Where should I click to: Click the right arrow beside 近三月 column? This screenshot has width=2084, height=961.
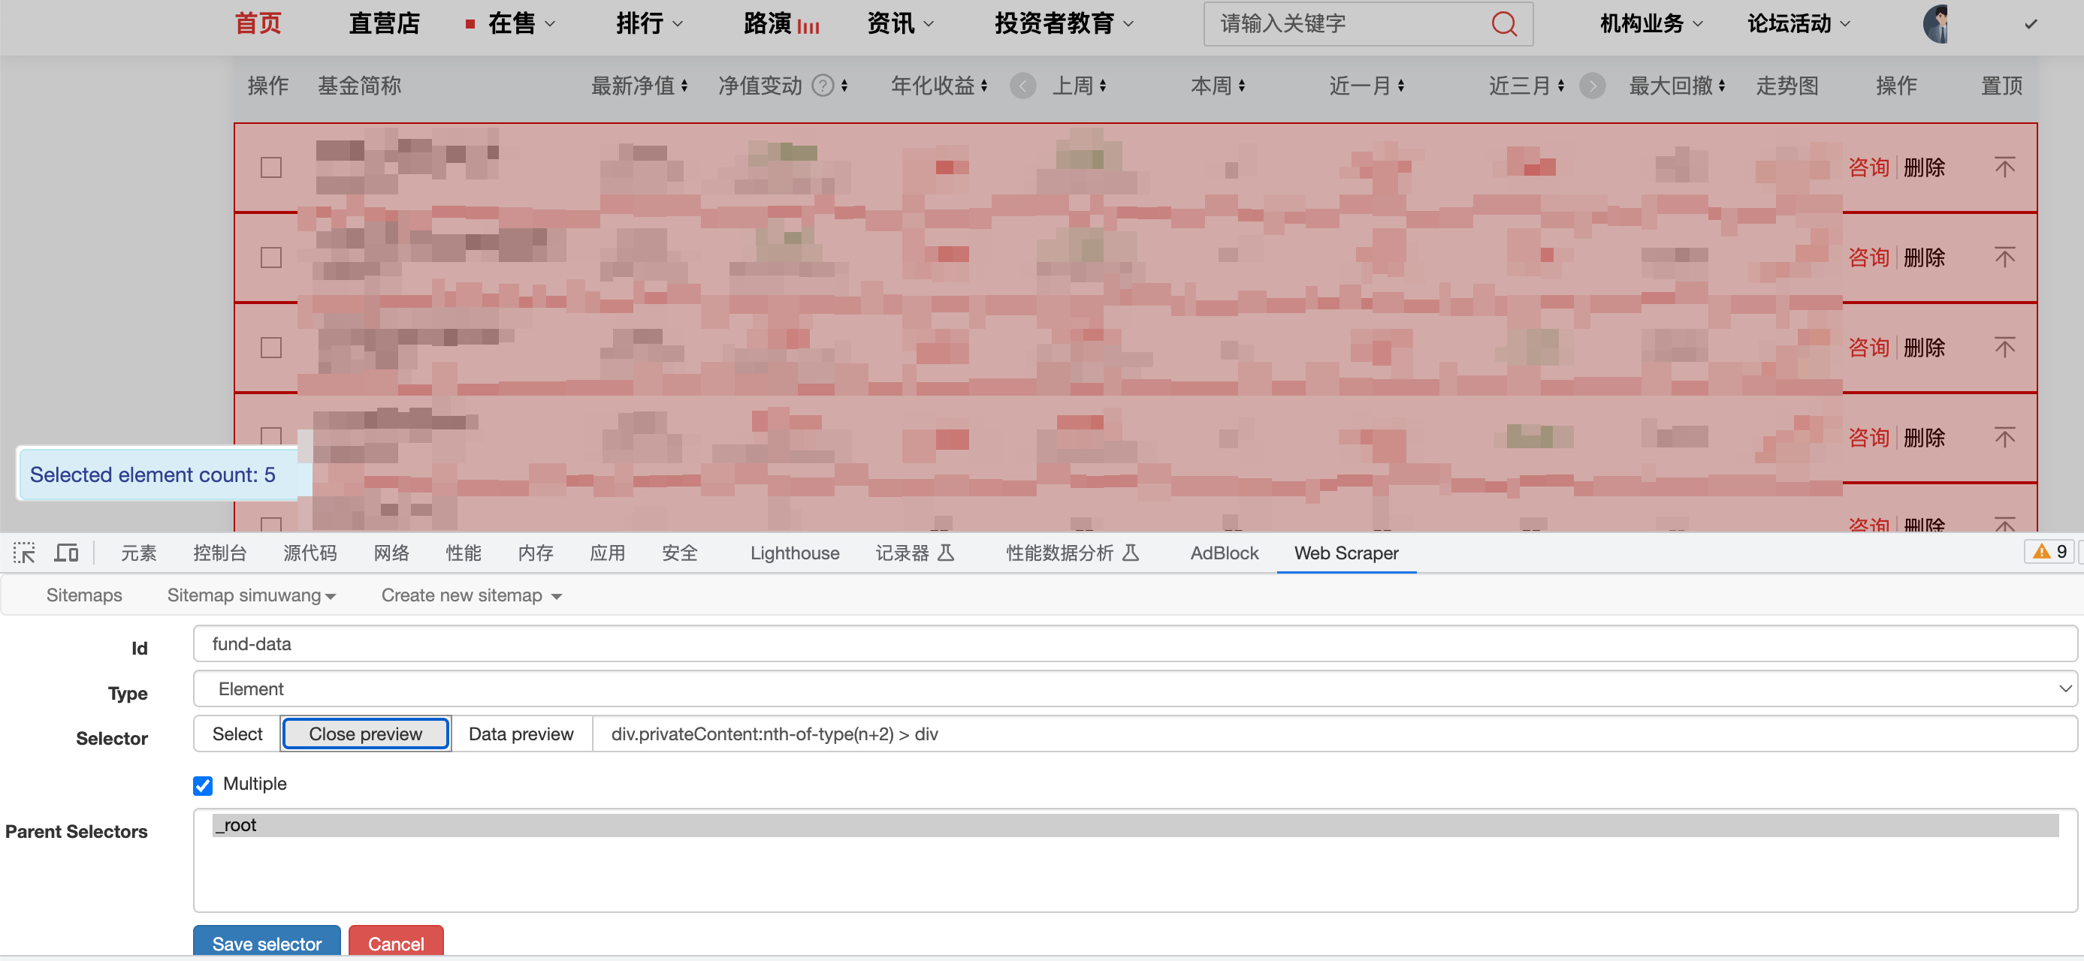pos(1592,86)
